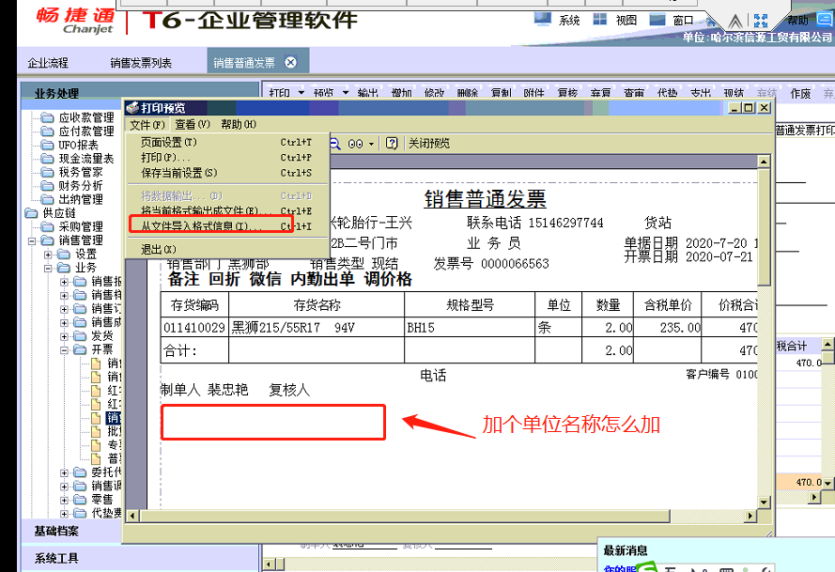
Task: Collapse the 业务 tree node
Action: tap(48, 268)
